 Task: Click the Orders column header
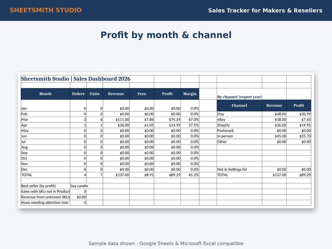[78, 94]
